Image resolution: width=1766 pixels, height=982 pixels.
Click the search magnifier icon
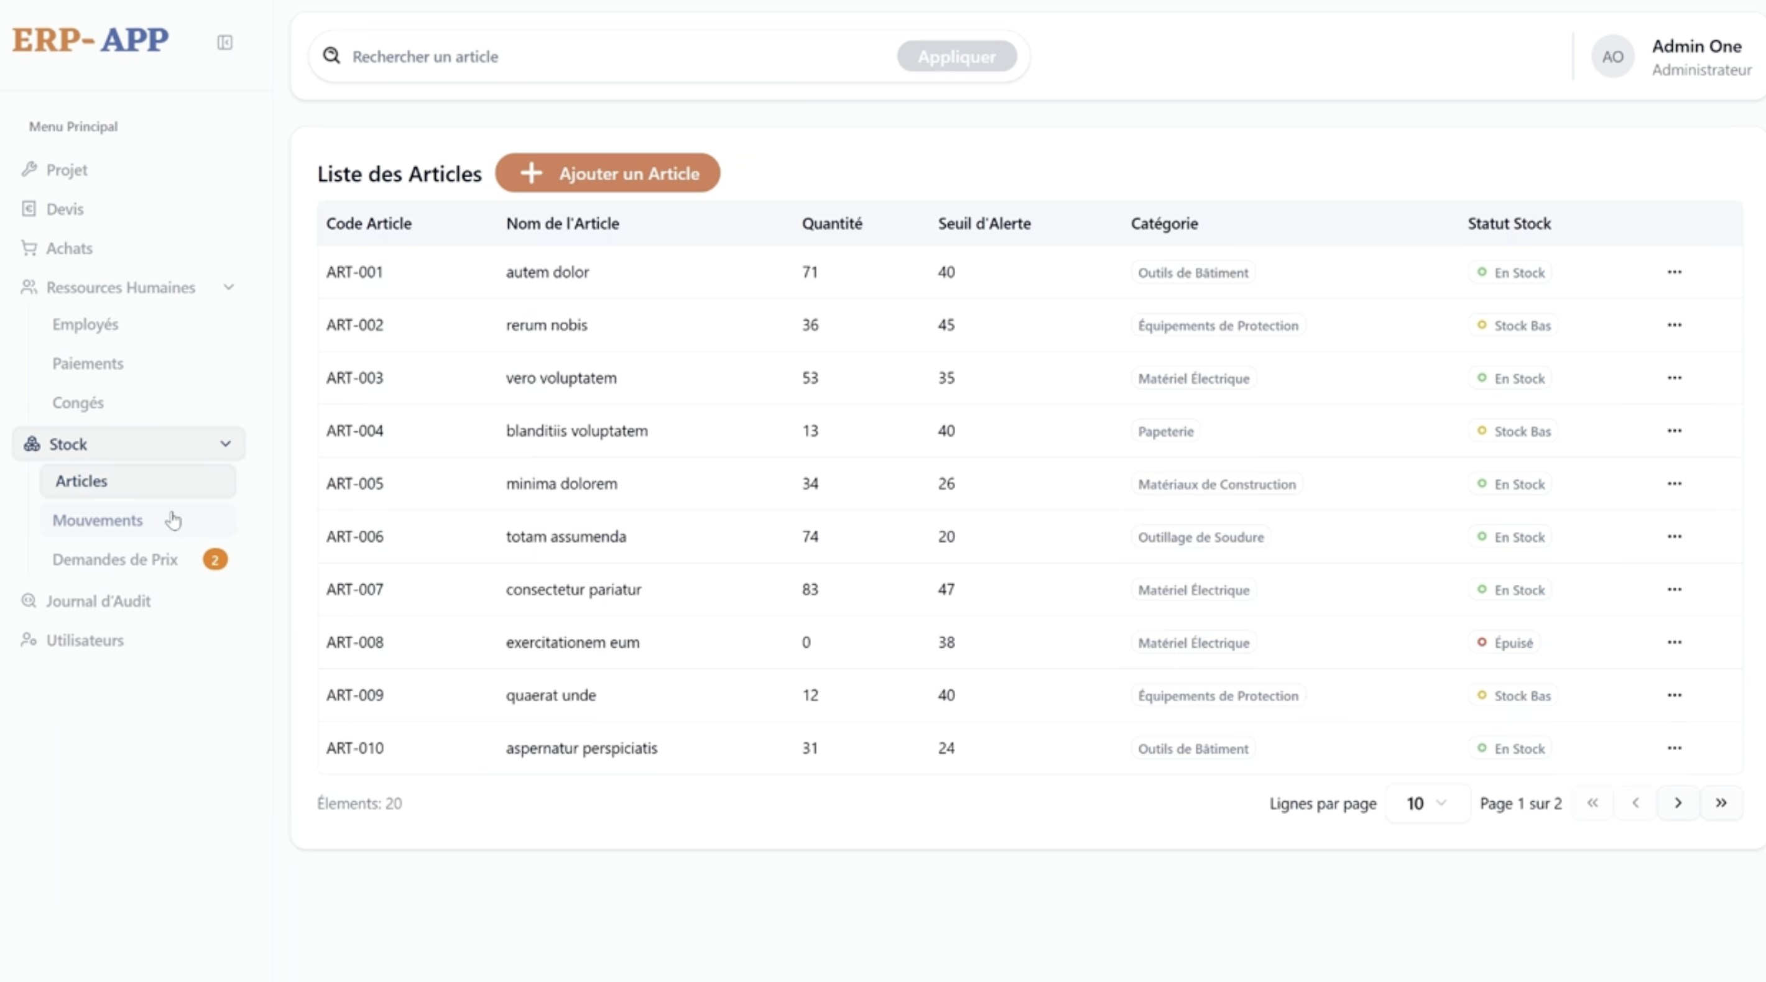point(332,55)
